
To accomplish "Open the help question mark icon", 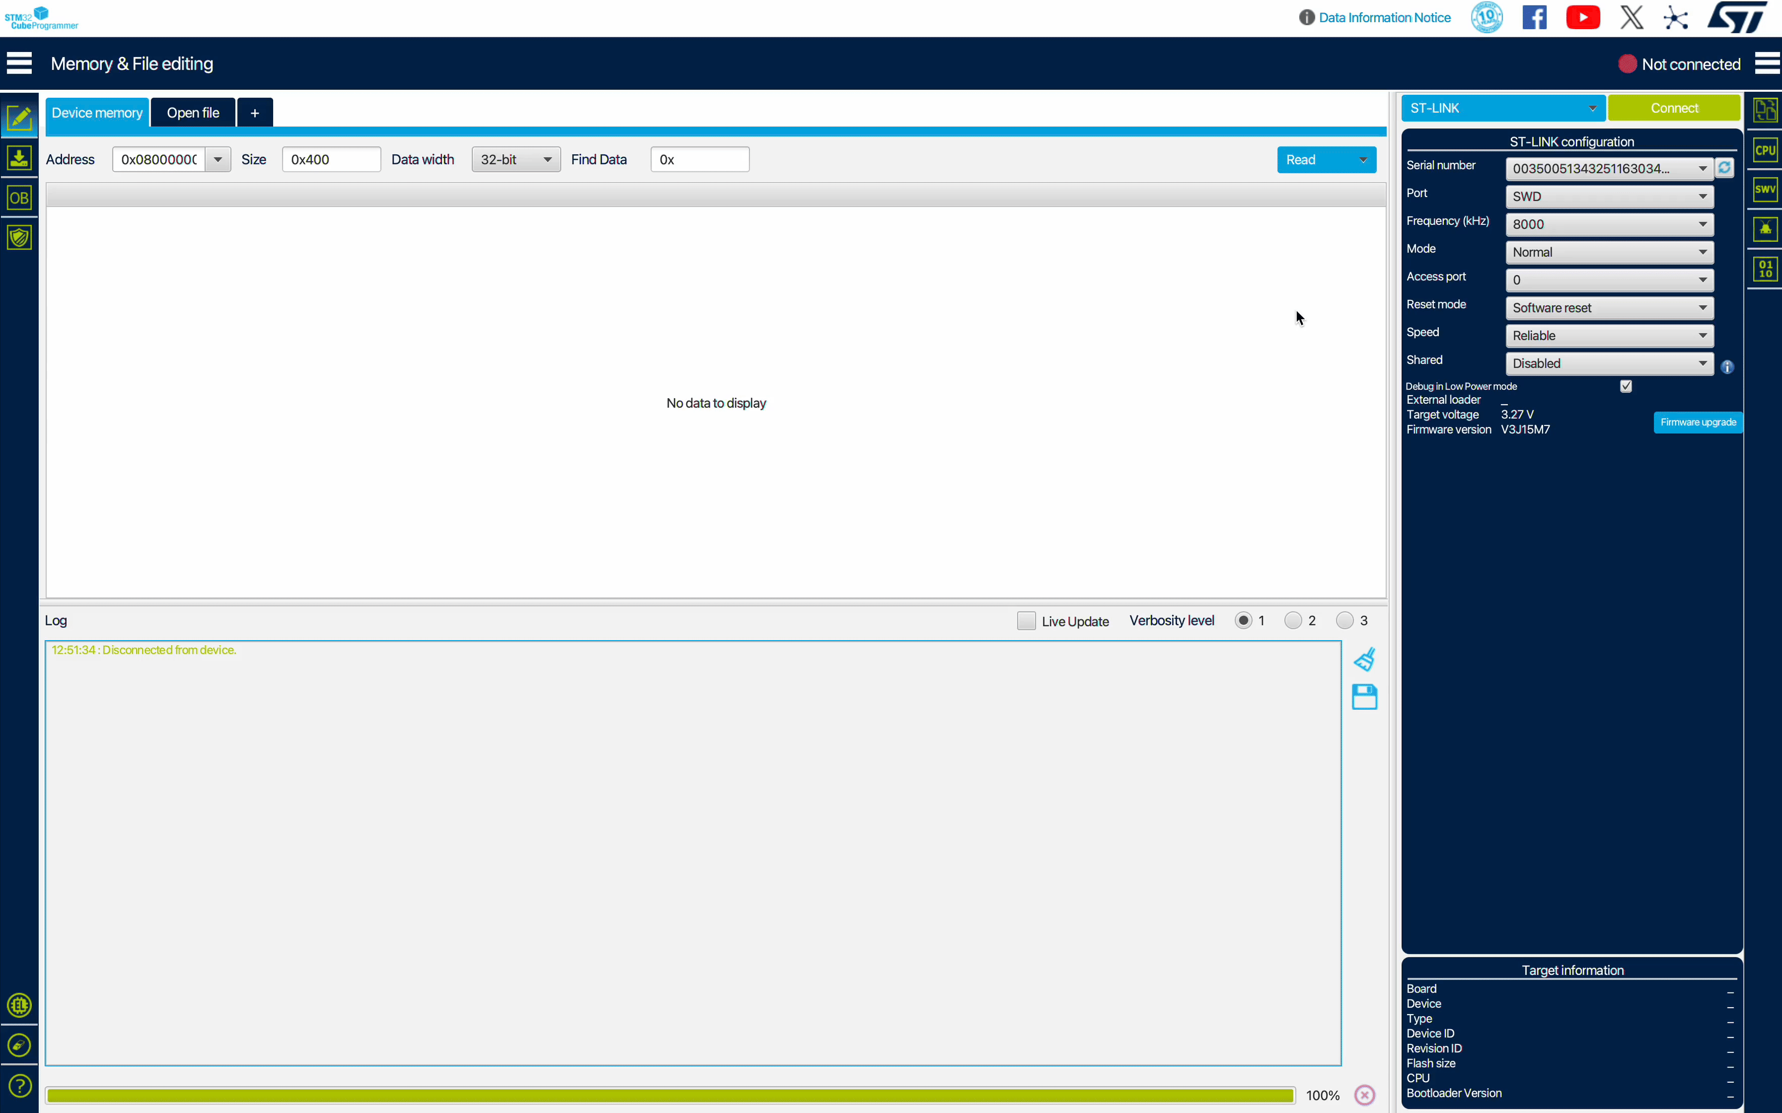I will (19, 1085).
